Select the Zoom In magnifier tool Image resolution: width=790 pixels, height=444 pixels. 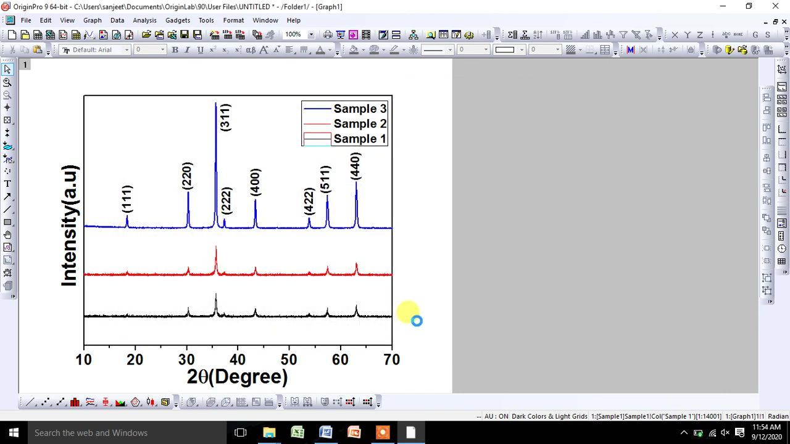(x=7, y=82)
